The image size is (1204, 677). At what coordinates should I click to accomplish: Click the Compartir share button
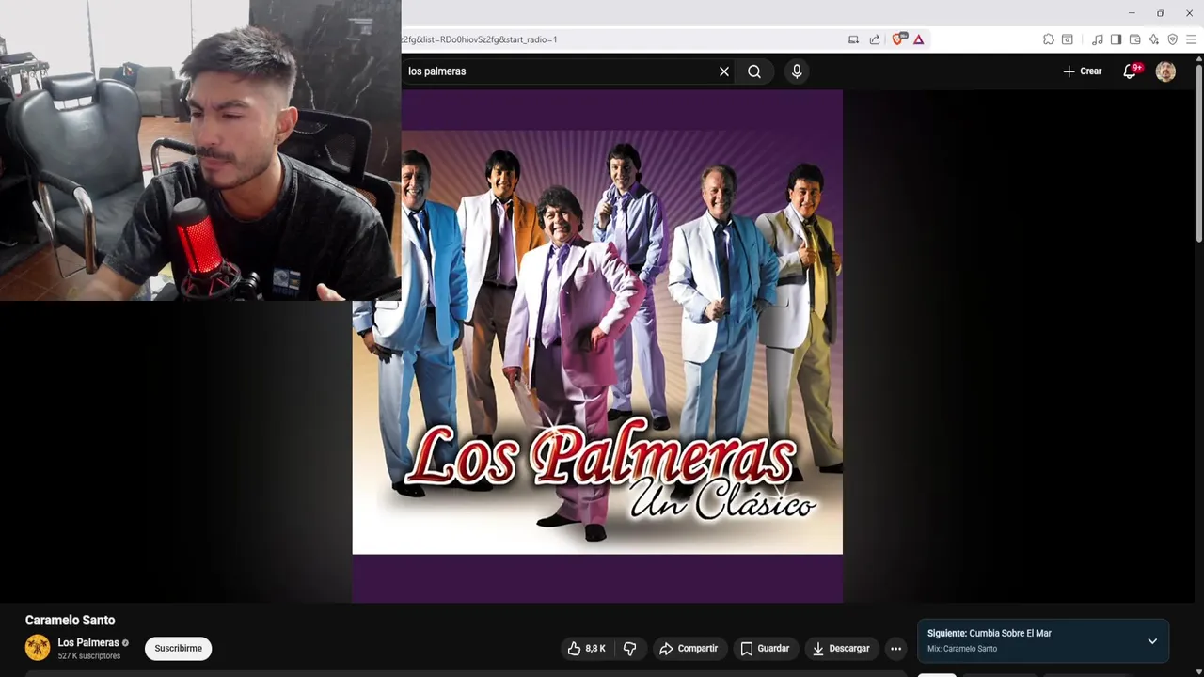(x=689, y=649)
